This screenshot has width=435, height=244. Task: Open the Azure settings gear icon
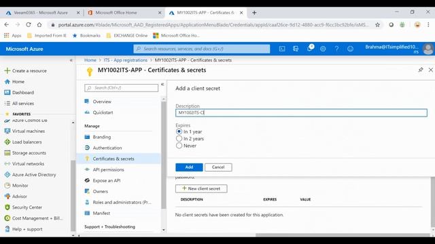pos(323,49)
